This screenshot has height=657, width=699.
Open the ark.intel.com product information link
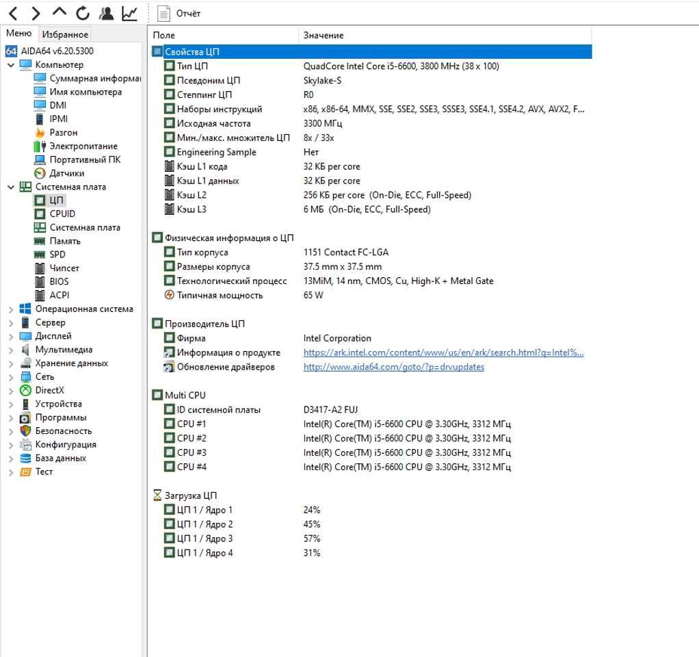pyautogui.click(x=444, y=352)
